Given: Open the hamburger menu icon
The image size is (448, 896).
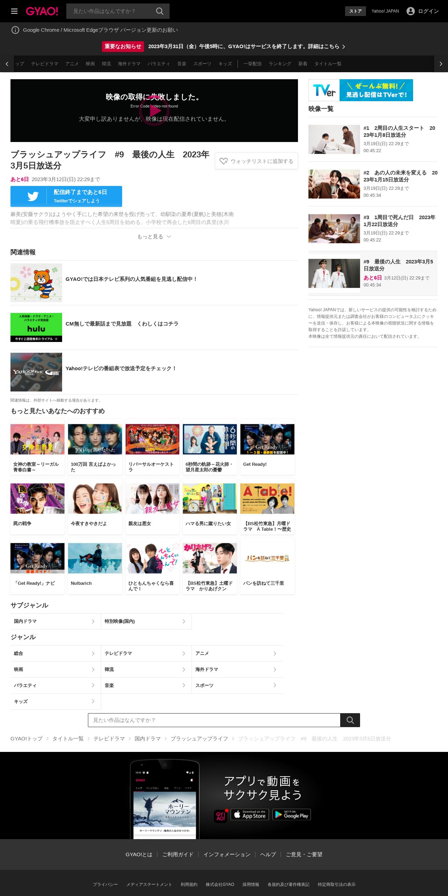Looking at the screenshot, I should 14,11.
